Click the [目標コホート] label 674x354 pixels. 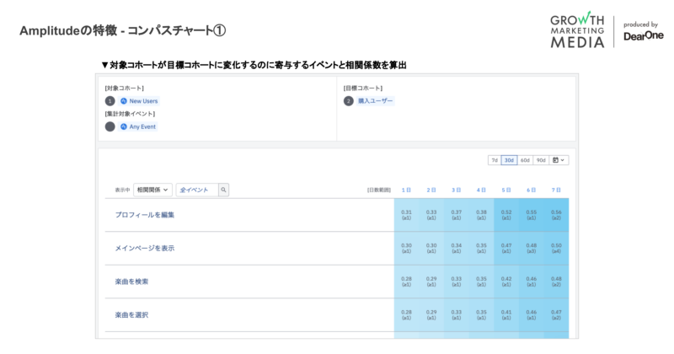tap(363, 88)
